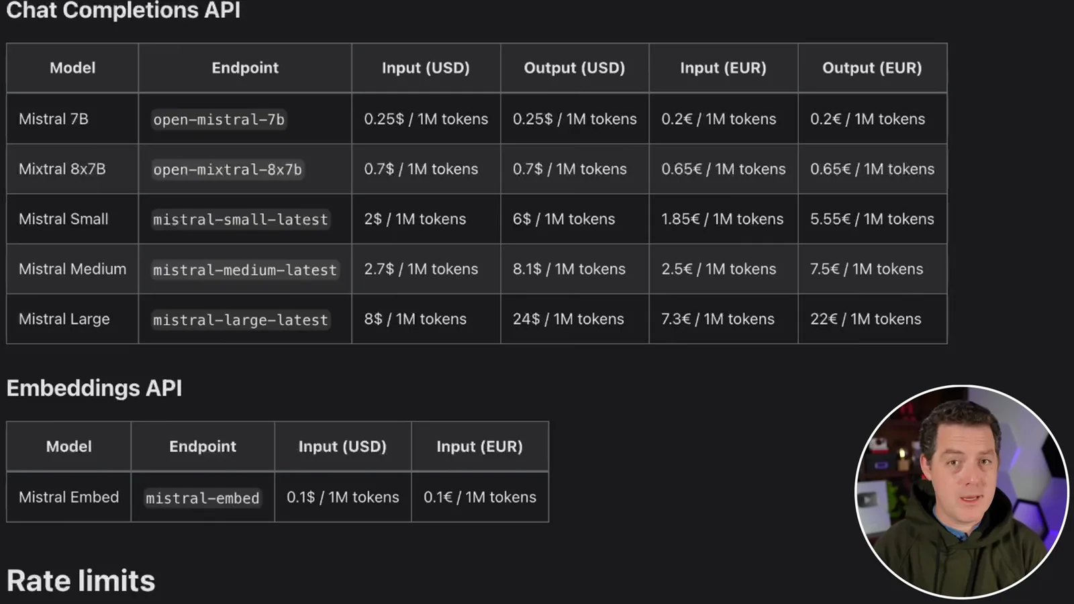
Task: Select the "24$ / 1M tokens" price
Action: tap(569, 319)
